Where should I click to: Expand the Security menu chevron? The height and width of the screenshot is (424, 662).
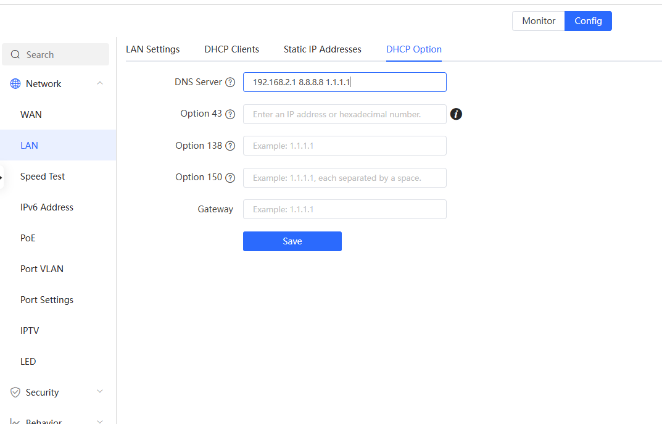pos(100,391)
